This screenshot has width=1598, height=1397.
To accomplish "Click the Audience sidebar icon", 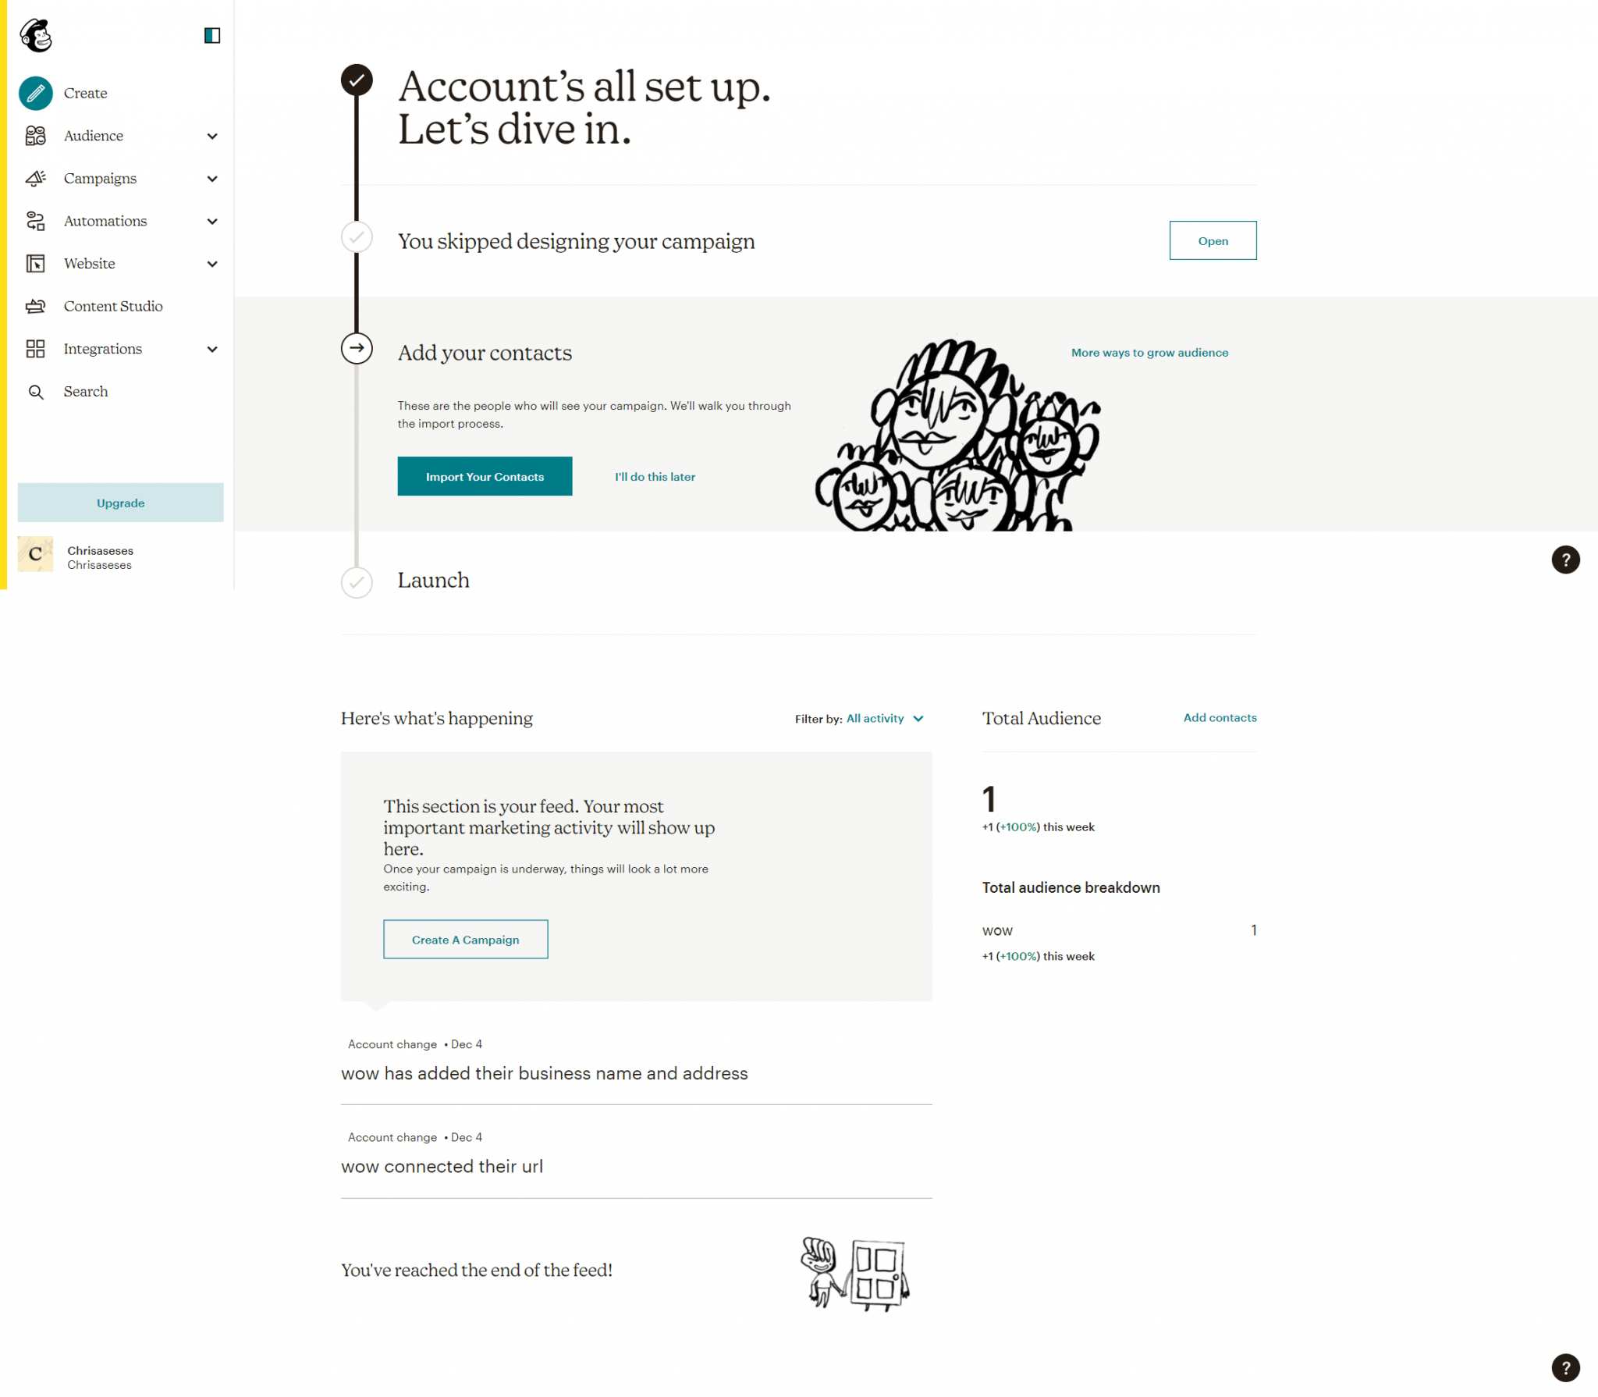I will tap(37, 134).
